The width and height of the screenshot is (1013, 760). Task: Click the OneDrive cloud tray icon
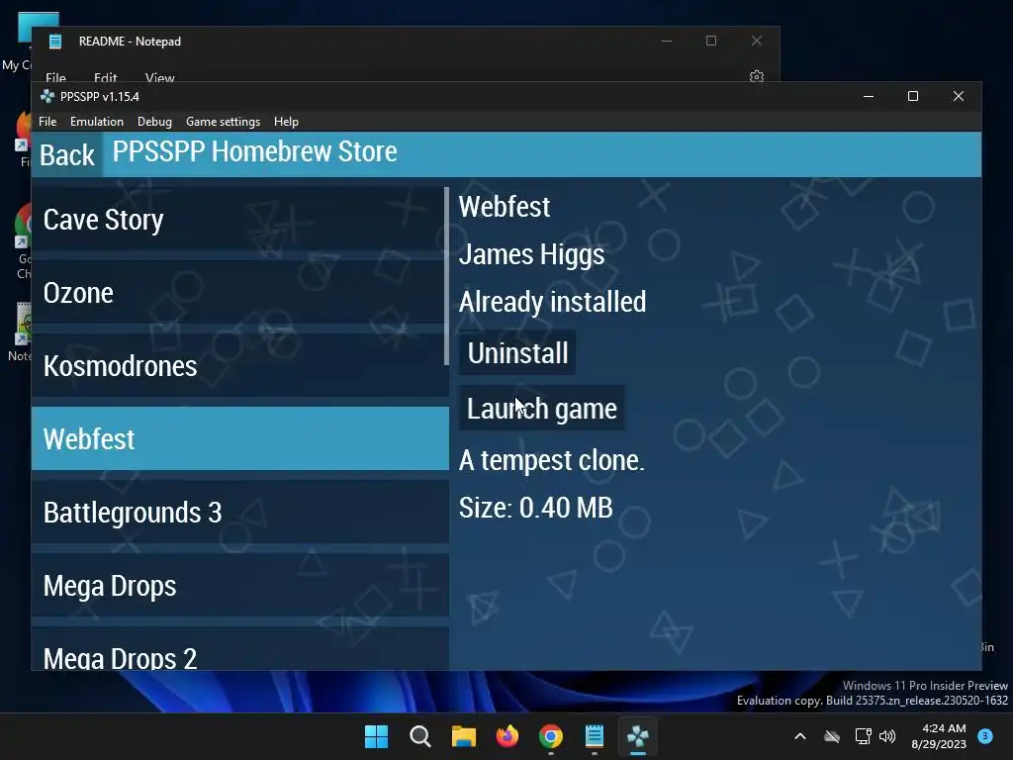click(832, 736)
